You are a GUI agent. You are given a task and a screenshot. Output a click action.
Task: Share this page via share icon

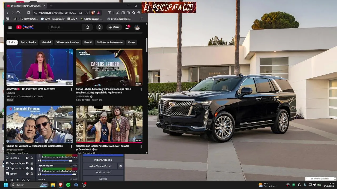click(x=86, y=13)
